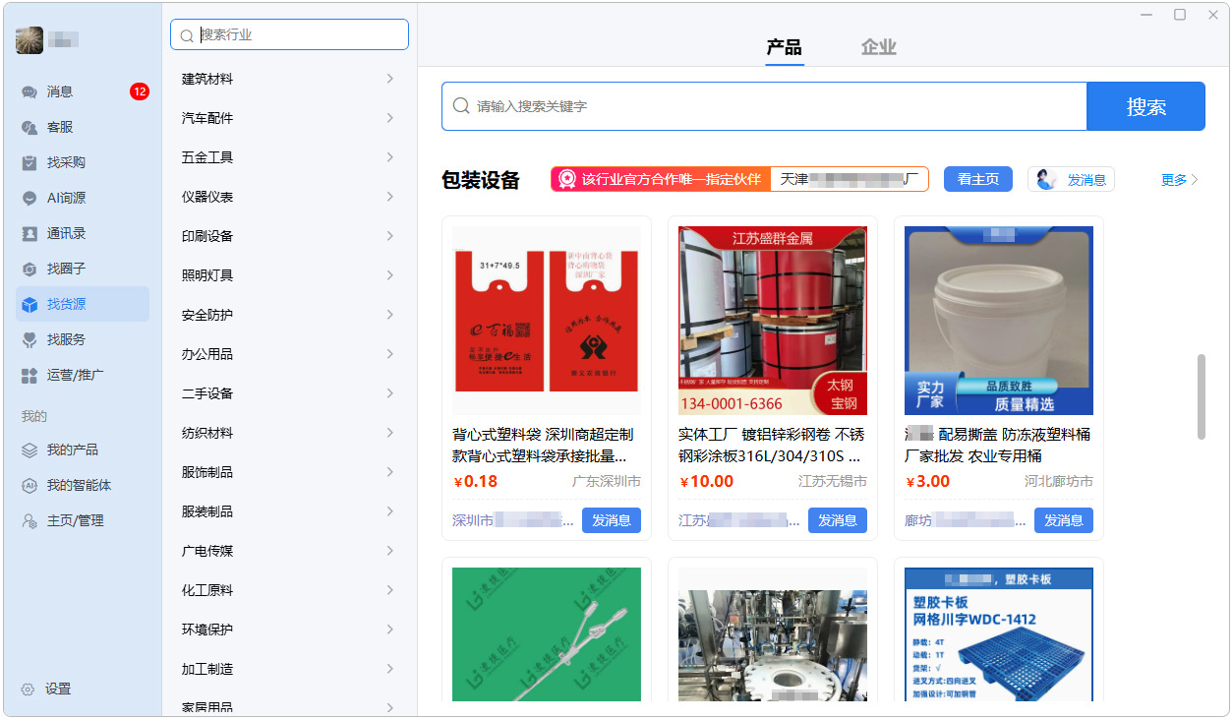Expand the 办公用品 category chevron

tap(390, 354)
